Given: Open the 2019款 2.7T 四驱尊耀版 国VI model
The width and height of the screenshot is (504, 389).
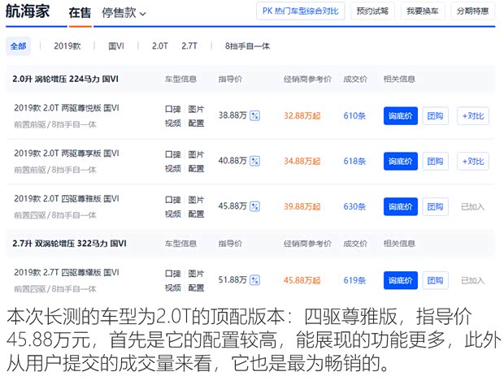Looking at the screenshot, I should 67,272.
